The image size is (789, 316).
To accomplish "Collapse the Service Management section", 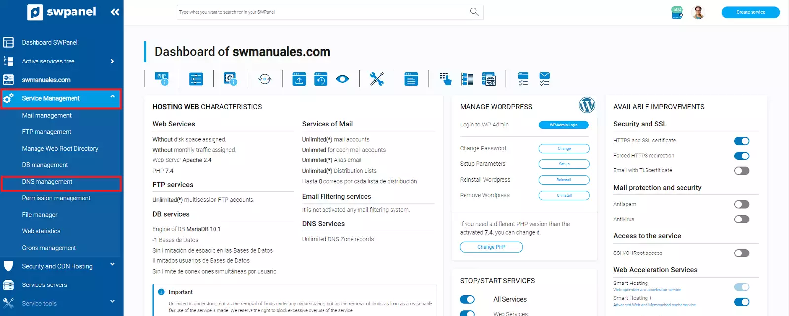I will point(112,97).
